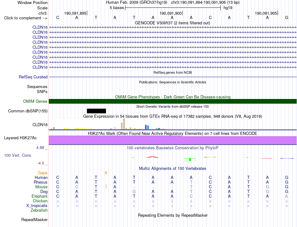Click "Click to complement -->" label
This screenshot has height=227, width=297.
[x=26, y=18]
